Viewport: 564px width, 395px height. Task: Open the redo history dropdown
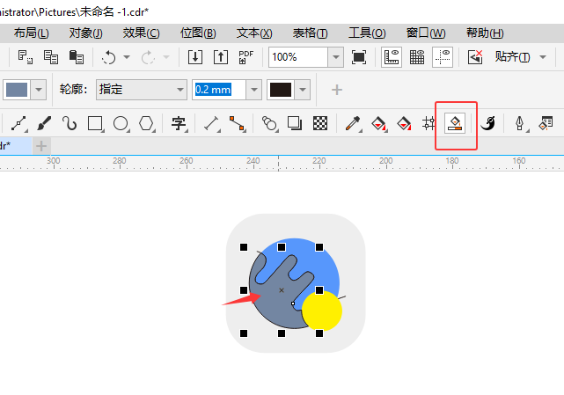[x=165, y=57]
